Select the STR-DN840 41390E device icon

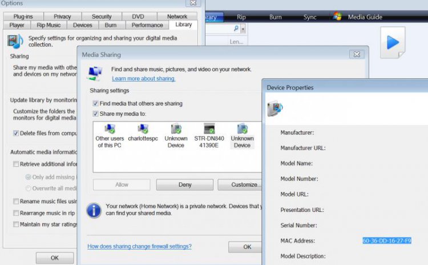click(209, 129)
